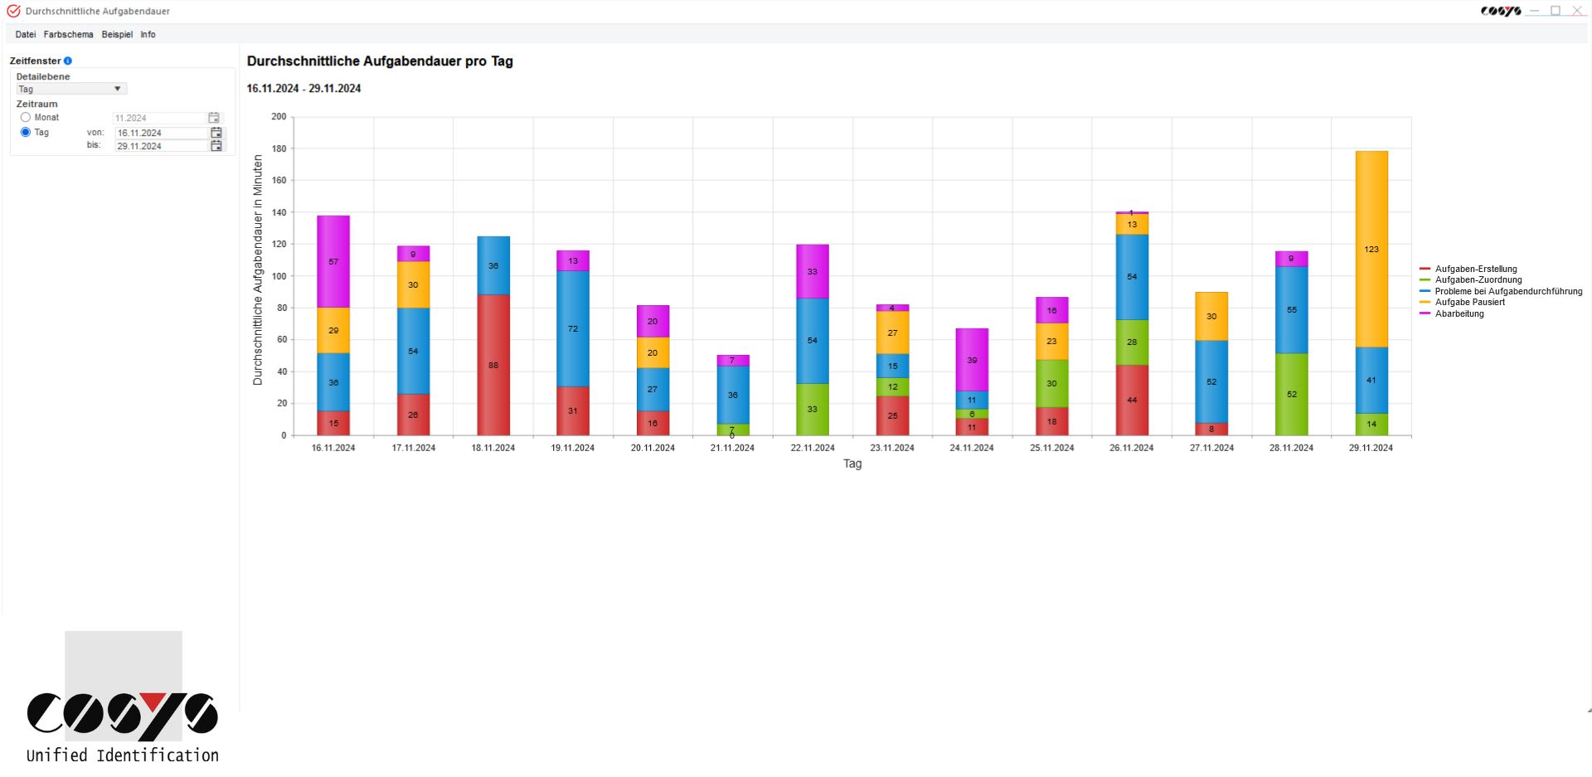Open calendar picker for the 'von' date

[216, 133]
